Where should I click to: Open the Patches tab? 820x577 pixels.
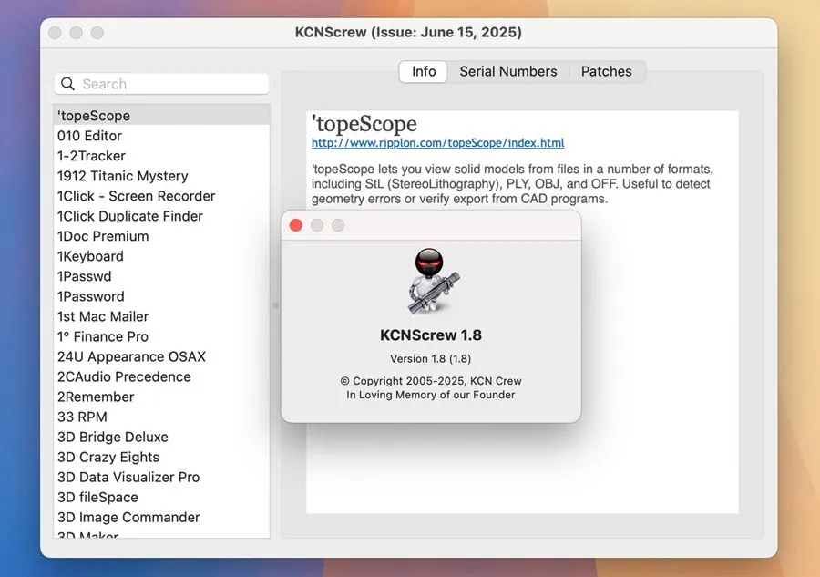point(606,71)
